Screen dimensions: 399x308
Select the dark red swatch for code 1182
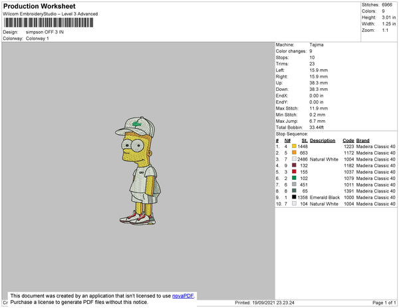point(294,165)
